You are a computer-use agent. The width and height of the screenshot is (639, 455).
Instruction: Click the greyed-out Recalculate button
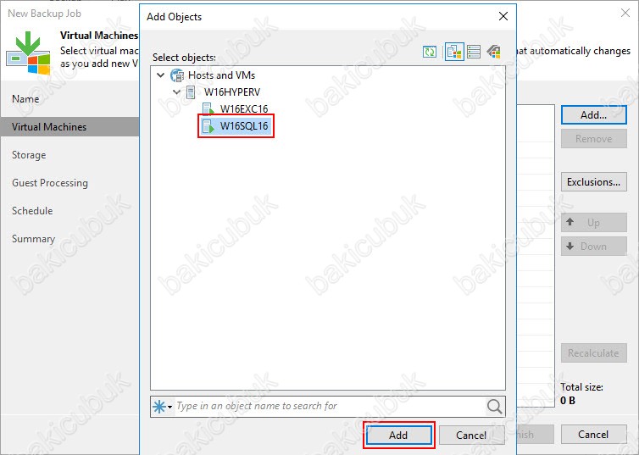(594, 353)
